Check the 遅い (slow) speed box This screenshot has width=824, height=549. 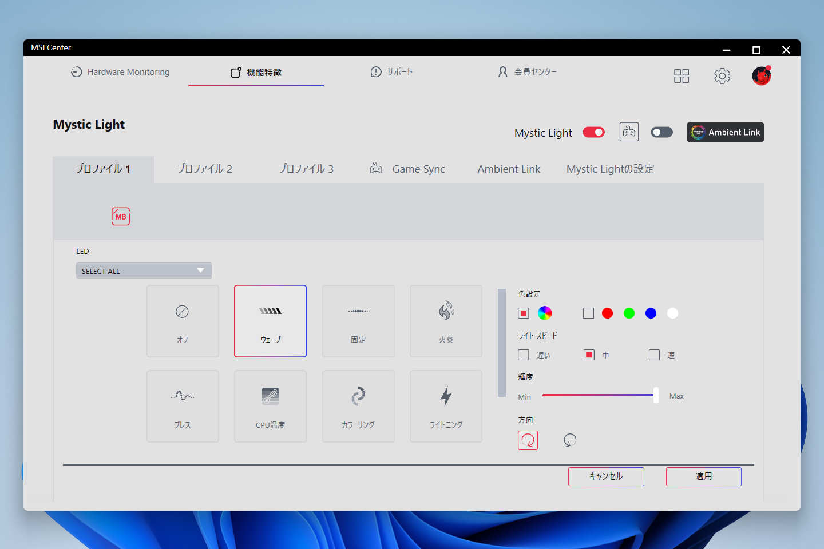523,355
